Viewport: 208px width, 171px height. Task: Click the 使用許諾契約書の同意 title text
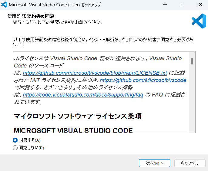click(31, 16)
